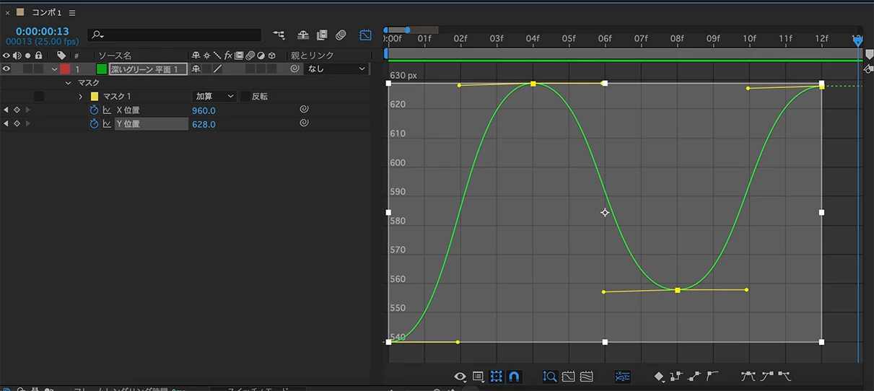The width and height of the screenshot is (874, 391).
Task: Click expression pick whip for X 位置
Action: click(305, 110)
